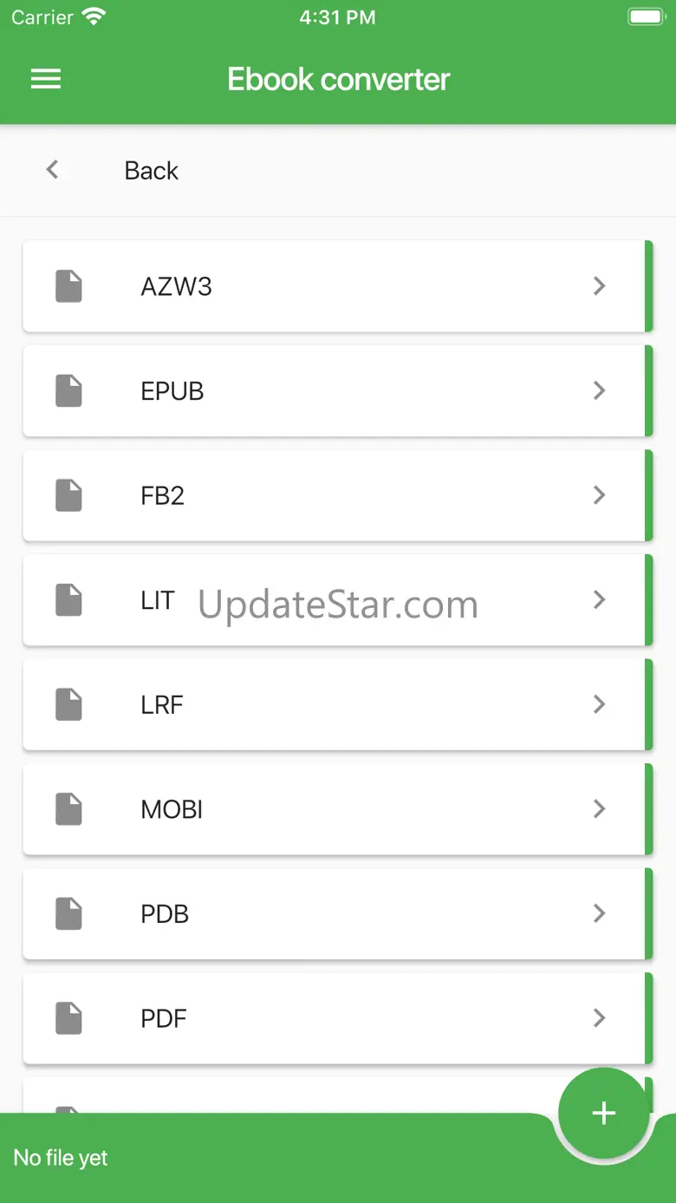
Task: Expand the AZW3 row chevron
Action: [599, 286]
